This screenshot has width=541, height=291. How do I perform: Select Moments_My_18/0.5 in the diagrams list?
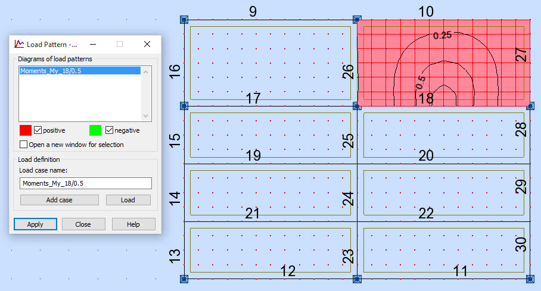pyautogui.click(x=80, y=71)
